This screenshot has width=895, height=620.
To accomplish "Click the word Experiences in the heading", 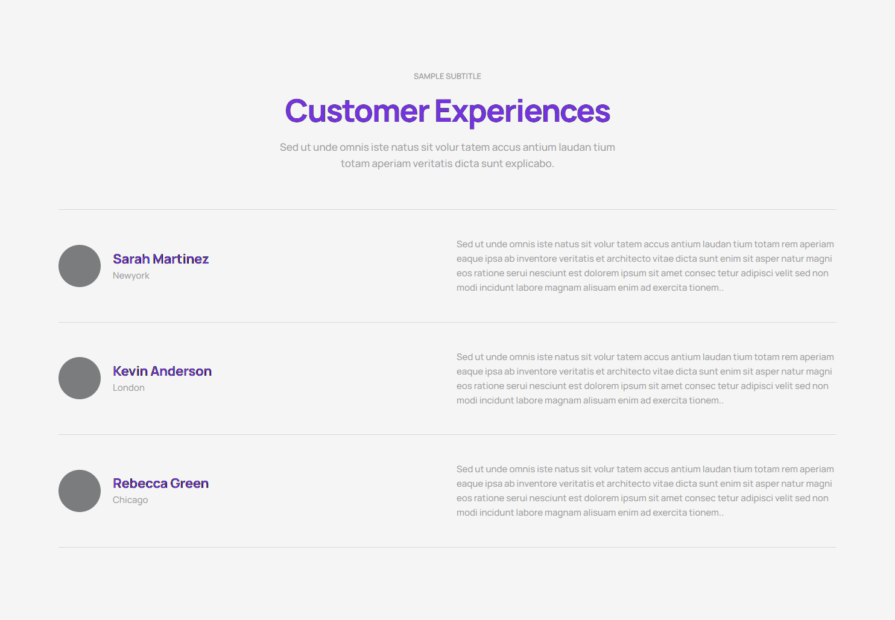I will click(522, 111).
